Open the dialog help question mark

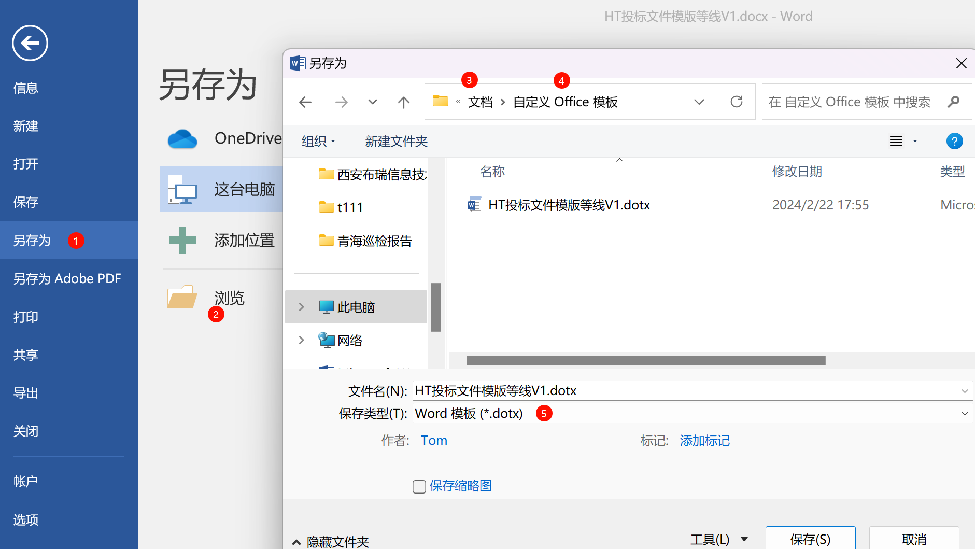pos(954,141)
